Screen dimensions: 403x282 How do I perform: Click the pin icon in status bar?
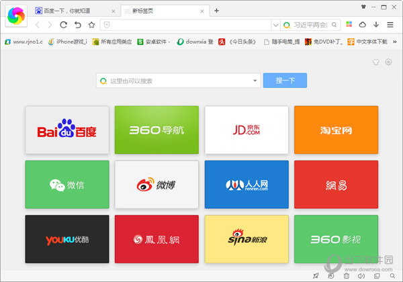click(x=316, y=275)
